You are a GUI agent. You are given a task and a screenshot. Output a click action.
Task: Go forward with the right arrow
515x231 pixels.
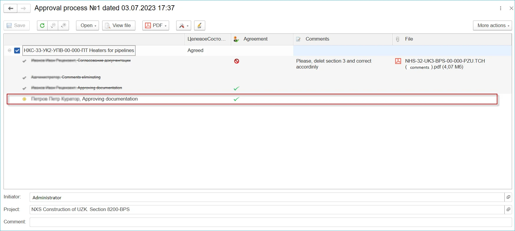click(x=23, y=8)
